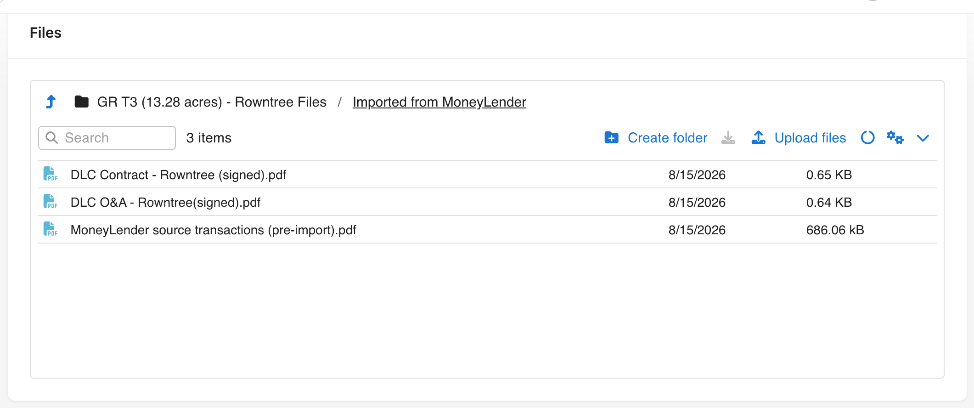Screen dimensions: 974x408
Task: Select DLC O&A - Rowntree(signed).pdf
Action: pyautogui.click(x=165, y=202)
